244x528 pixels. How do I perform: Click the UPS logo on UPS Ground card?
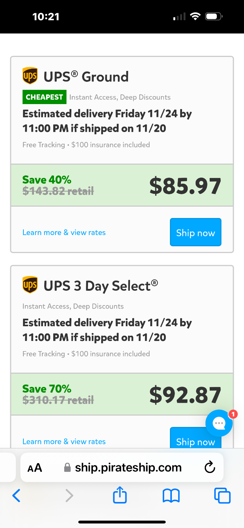pos(30,76)
